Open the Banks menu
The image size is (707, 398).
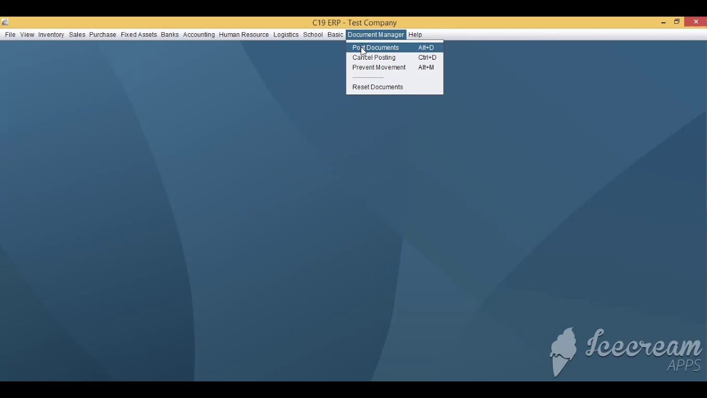[170, 35]
